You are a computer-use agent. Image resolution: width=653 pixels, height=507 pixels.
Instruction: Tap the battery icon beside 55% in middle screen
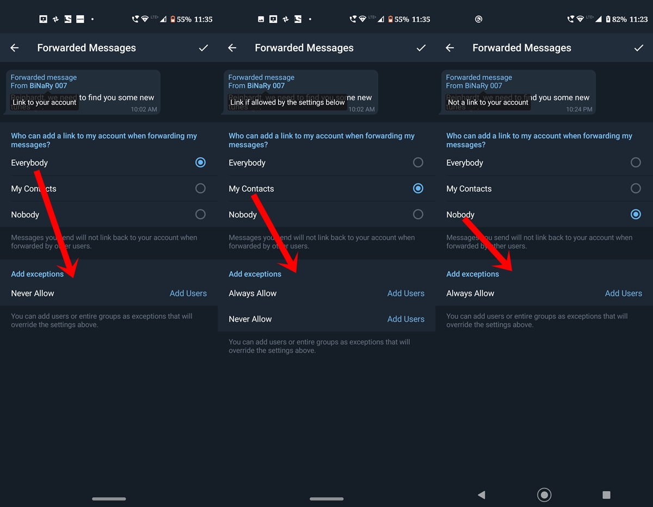[x=390, y=19]
